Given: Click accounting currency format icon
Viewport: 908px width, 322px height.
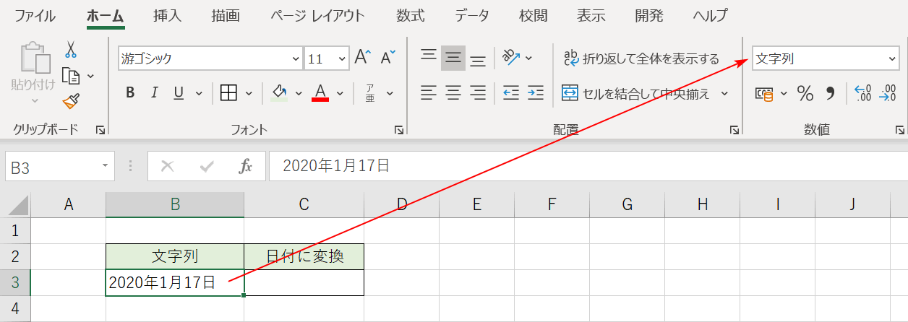Looking at the screenshot, I should click(764, 93).
